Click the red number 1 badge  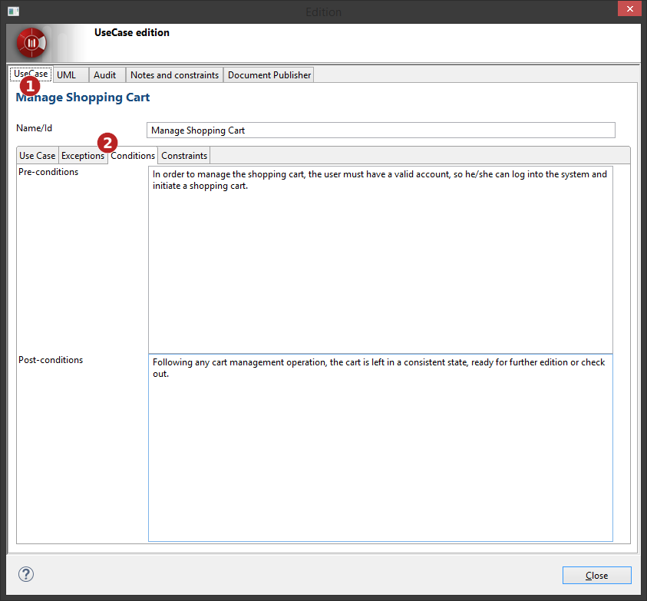click(28, 85)
